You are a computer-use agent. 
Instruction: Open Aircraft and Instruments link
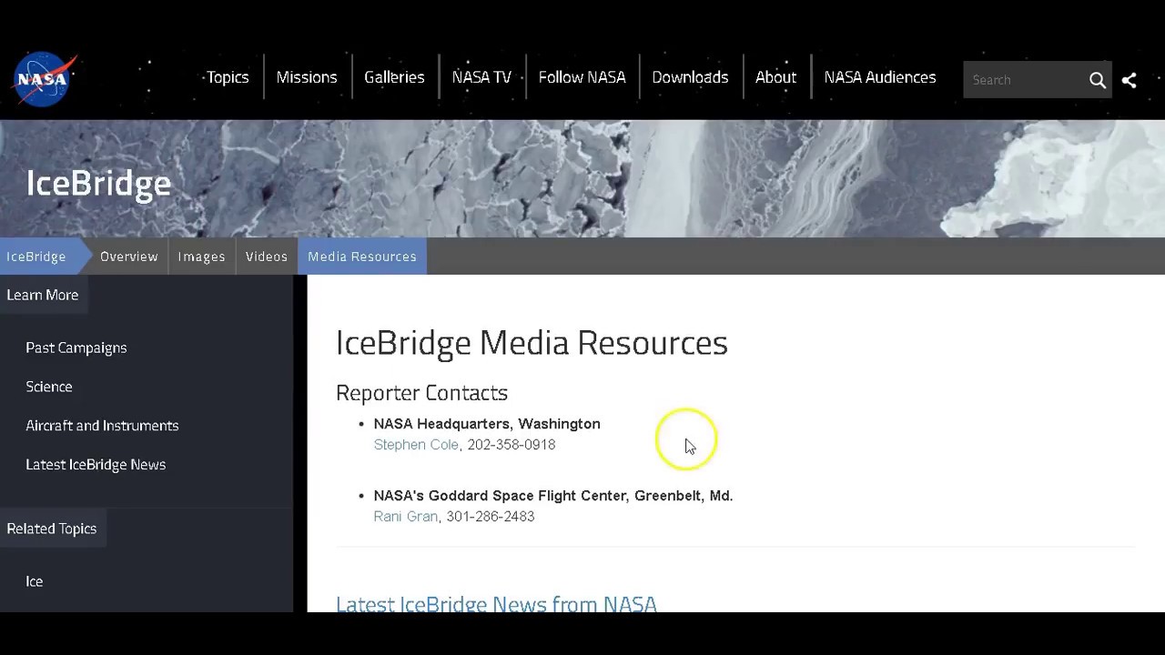pos(102,426)
